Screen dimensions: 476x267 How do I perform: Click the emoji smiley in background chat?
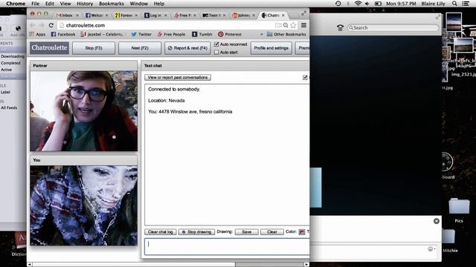pos(431,249)
